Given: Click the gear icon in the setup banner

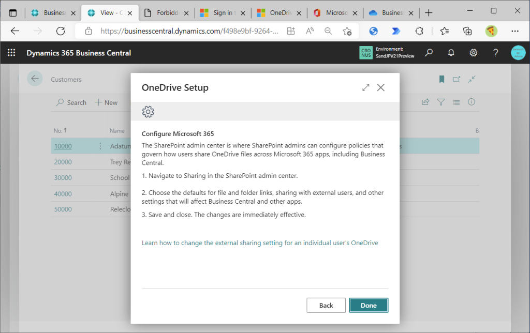Looking at the screenshot, I should (x=148, y=112).
